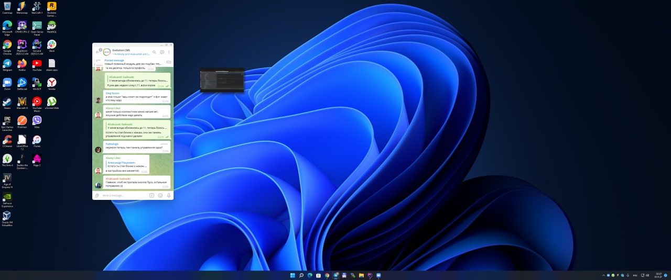Screen dimensions: 671x280
Task: Switch to Telegram in the taskbar
Action: tap(335, 275)
